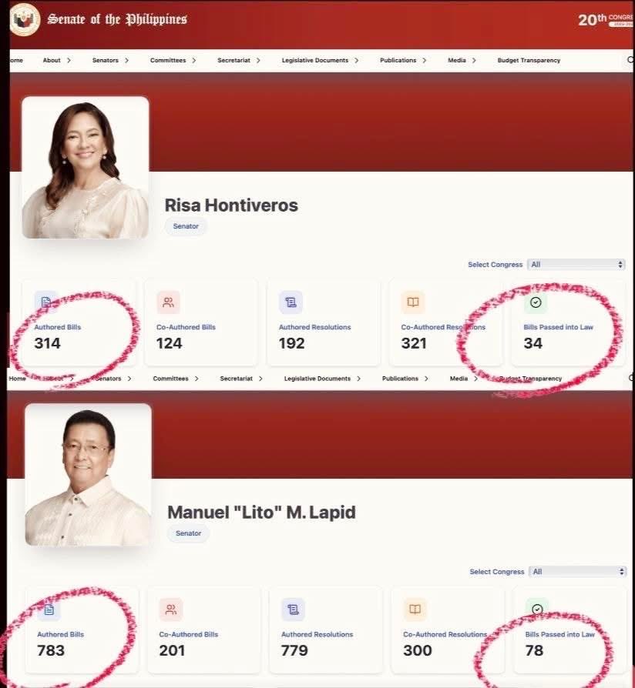Click the Authored Bills document icon for Lapid
This screenshot has height=688, width=635.
[x=49, y=610]
